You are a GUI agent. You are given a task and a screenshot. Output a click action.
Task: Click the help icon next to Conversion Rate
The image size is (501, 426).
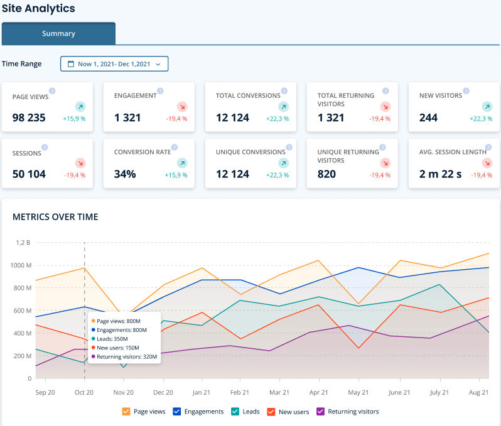(x=175, y=147)
